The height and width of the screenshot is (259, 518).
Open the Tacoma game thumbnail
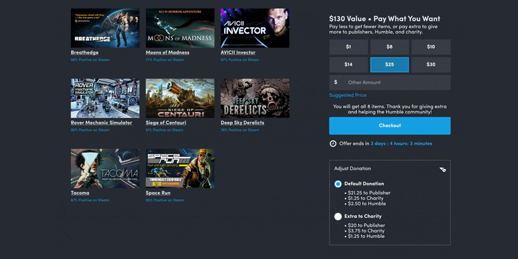105,168
